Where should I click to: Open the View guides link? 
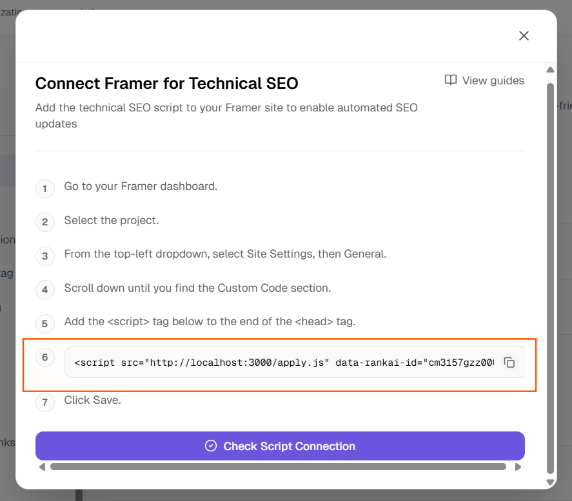coord(493,80)
